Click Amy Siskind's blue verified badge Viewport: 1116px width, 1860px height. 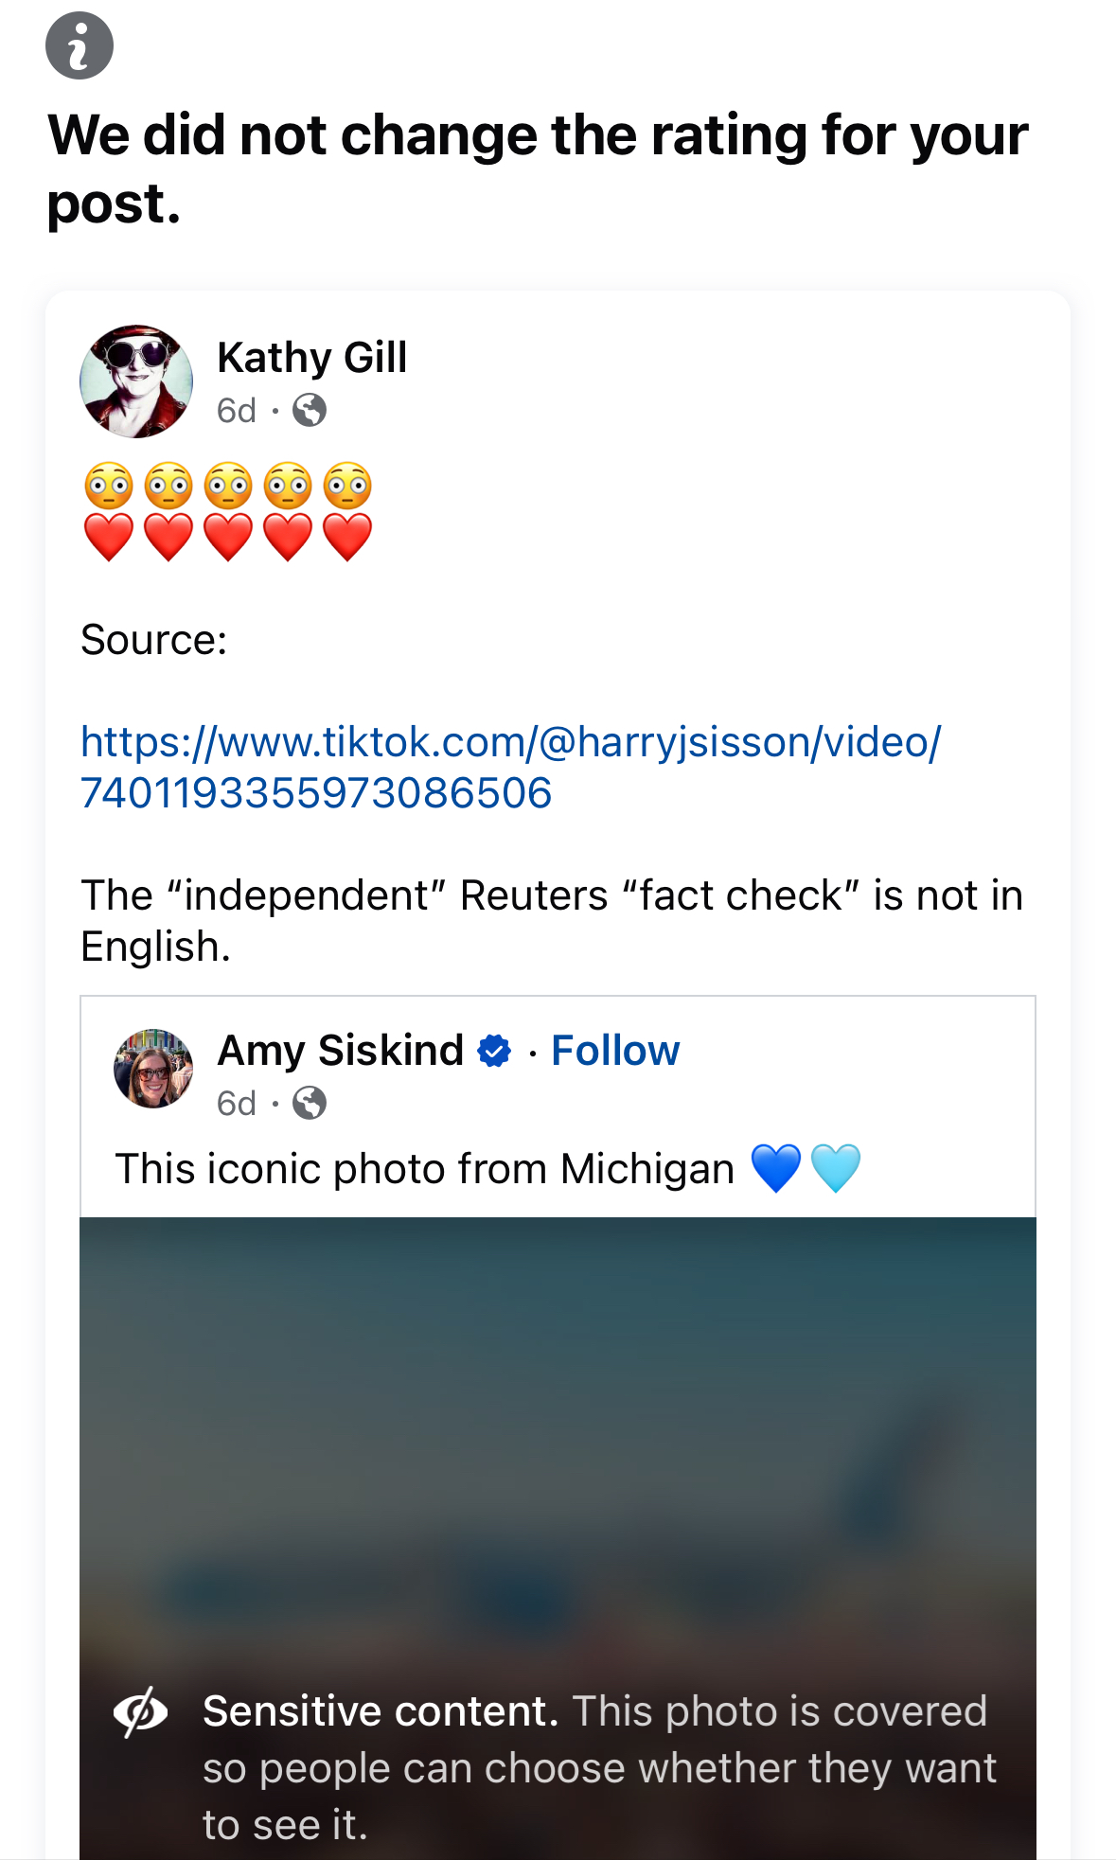(x=494, y=1051)
